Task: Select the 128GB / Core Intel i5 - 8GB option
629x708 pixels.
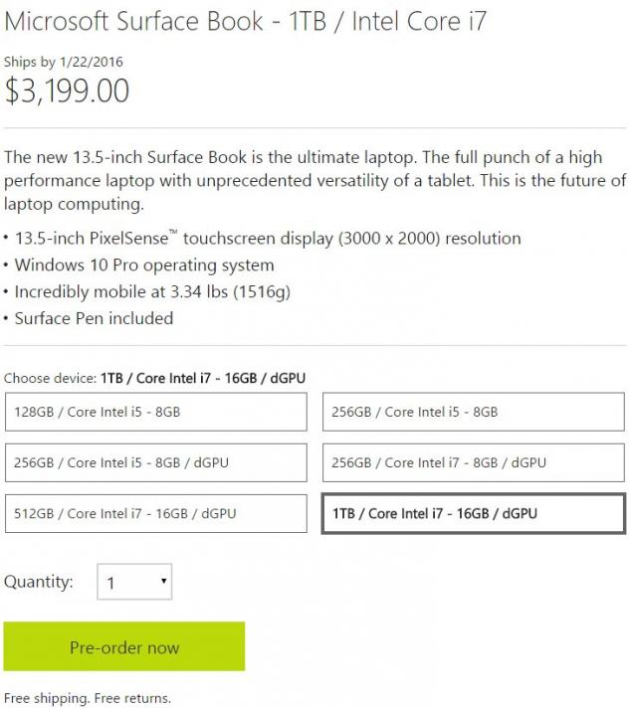Action: [155, 412]
